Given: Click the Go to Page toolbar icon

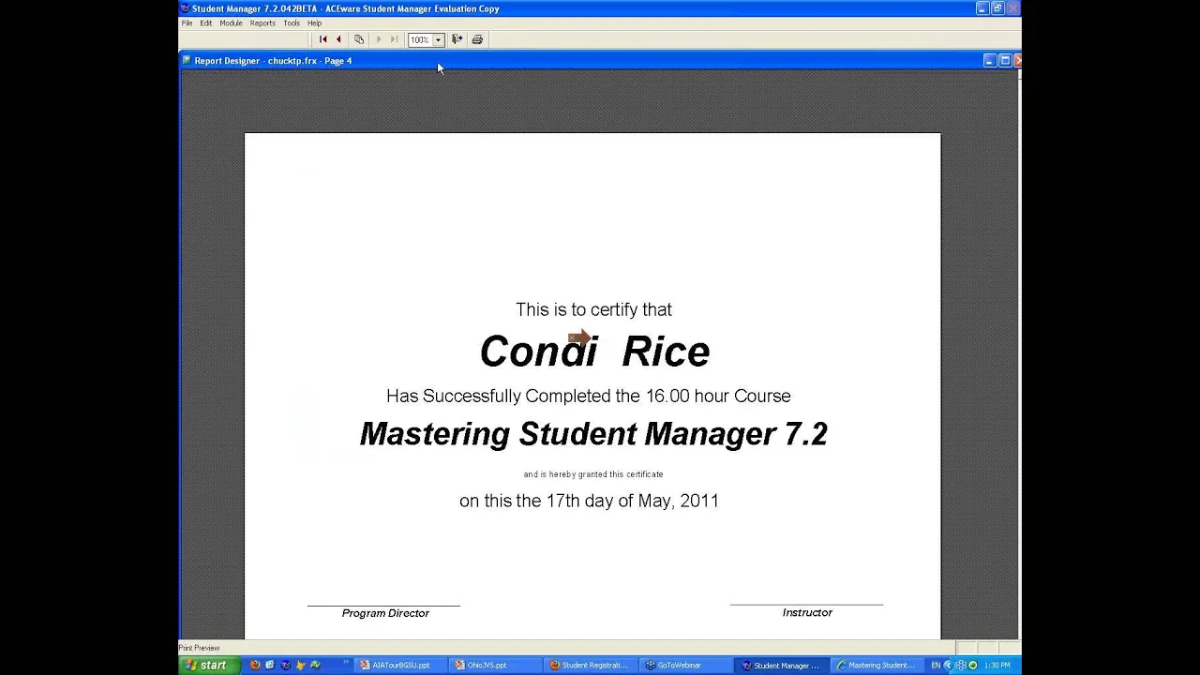Looking at the screenshot, I should pyautogui.click(x=359, y=39).
